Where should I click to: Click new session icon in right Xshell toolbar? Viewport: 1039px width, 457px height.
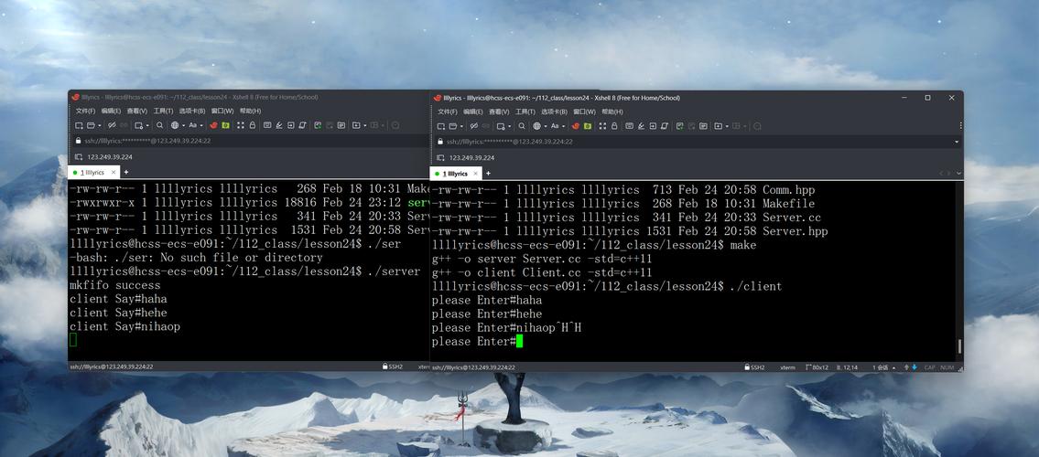pos(440,126)
